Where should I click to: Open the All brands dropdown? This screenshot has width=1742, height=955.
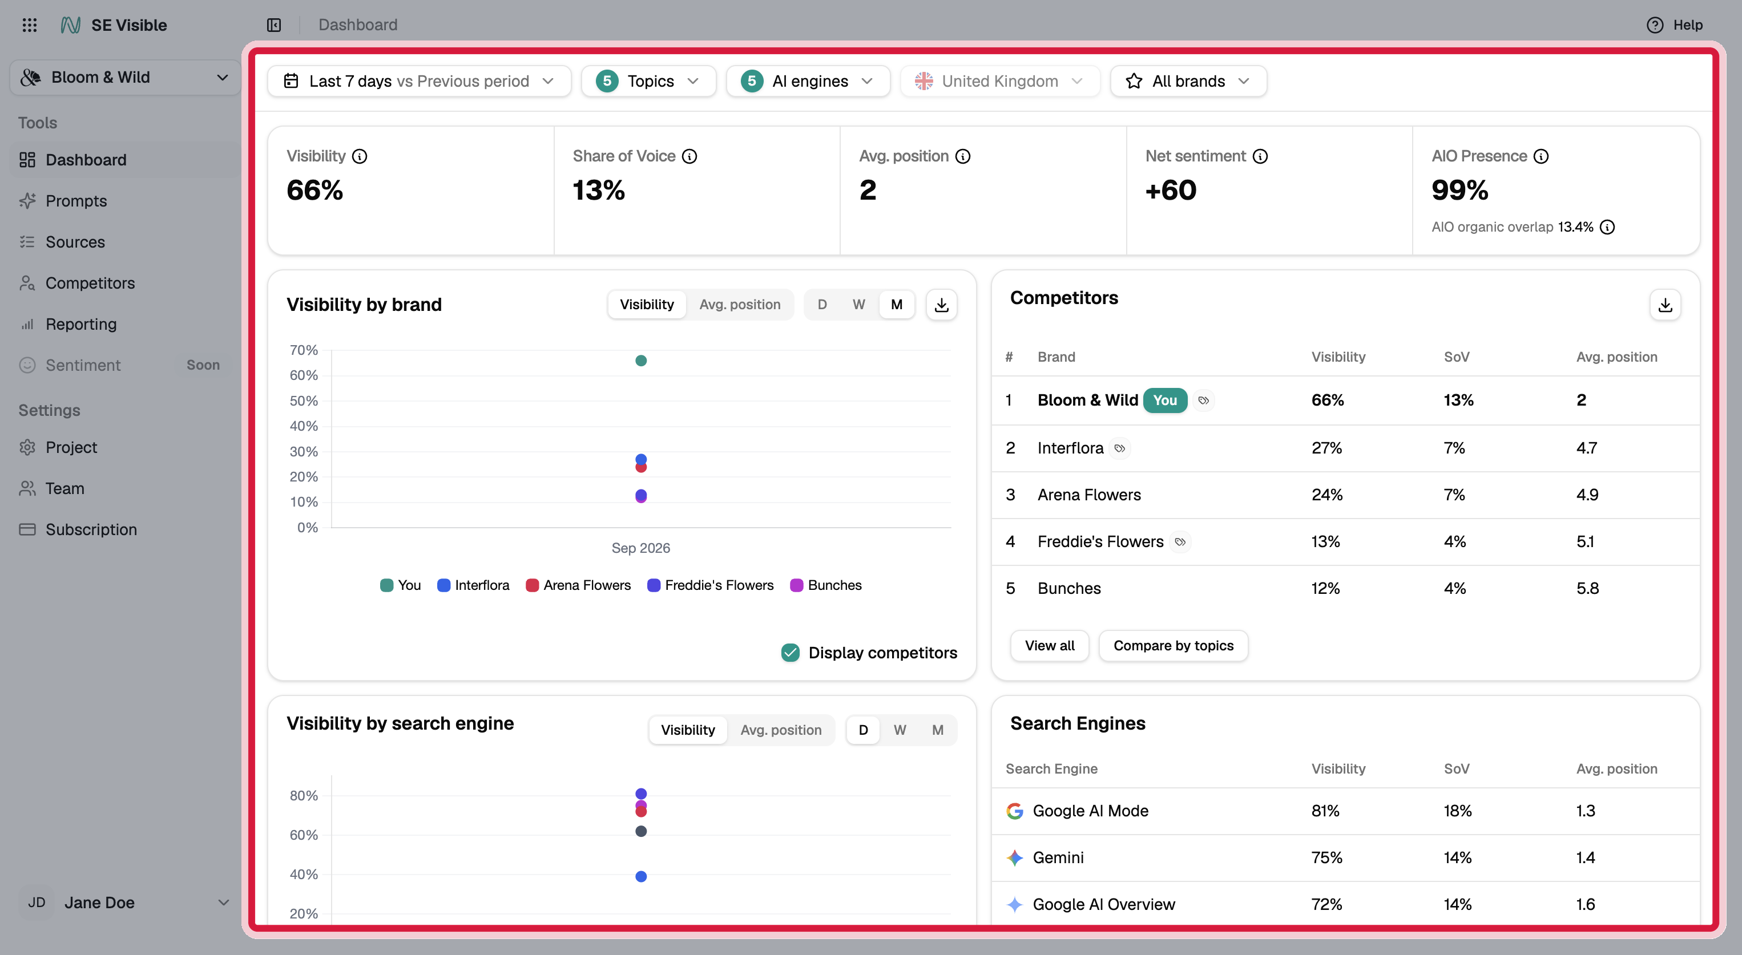point(1189,81)
